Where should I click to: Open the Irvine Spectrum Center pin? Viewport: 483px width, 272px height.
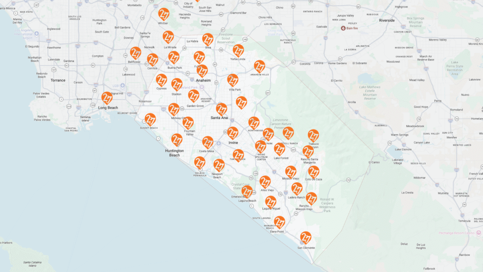point(260,147)
